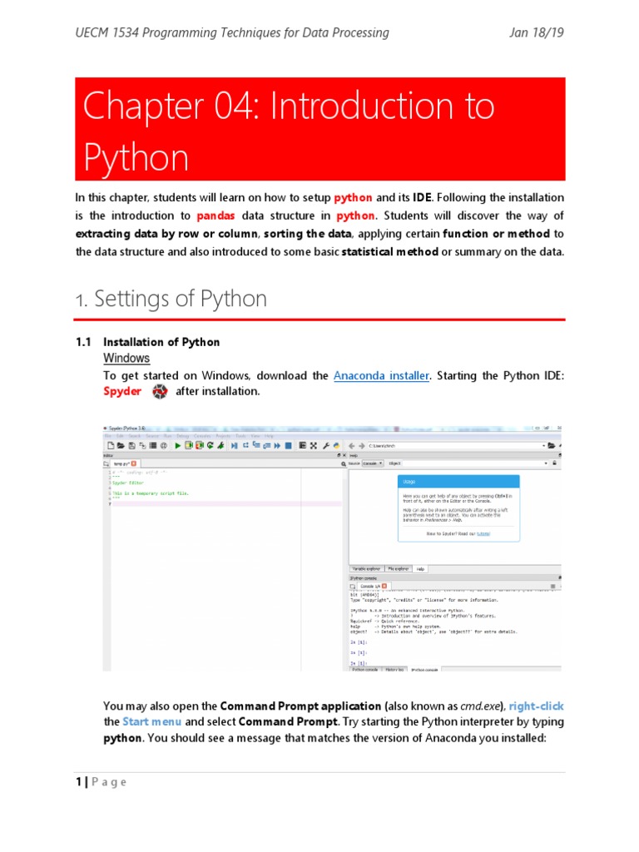Switch to History log tab
639x852 pixels.
[394, 670]
